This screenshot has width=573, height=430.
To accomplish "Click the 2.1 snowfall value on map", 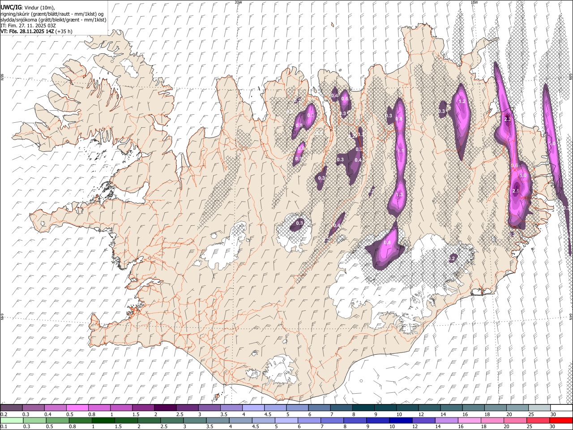I will click(515, 191).
